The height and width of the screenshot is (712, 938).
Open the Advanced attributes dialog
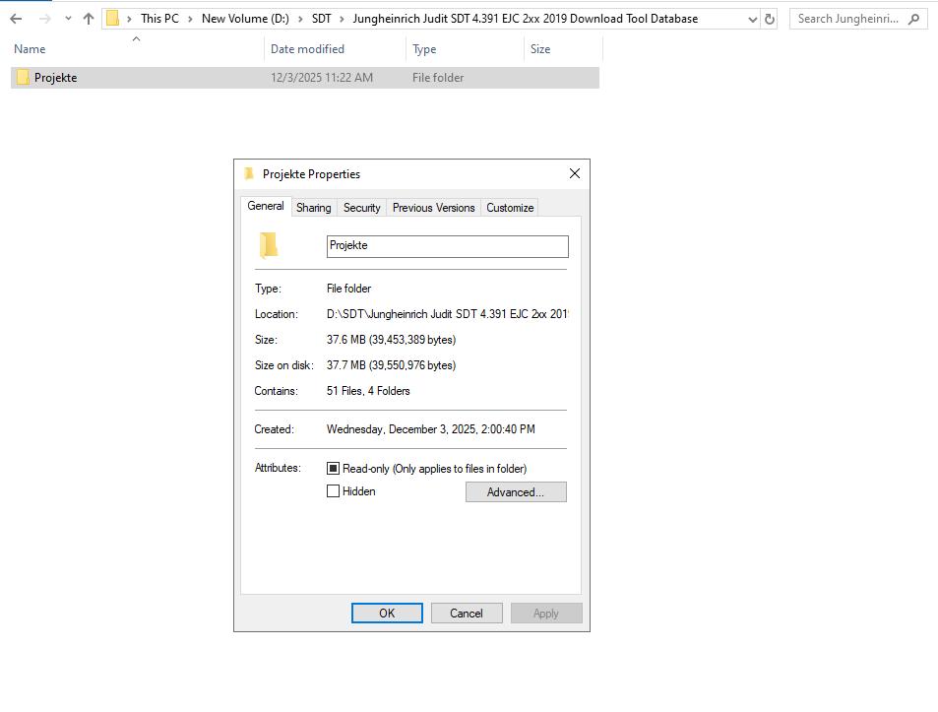pos(516,491)
